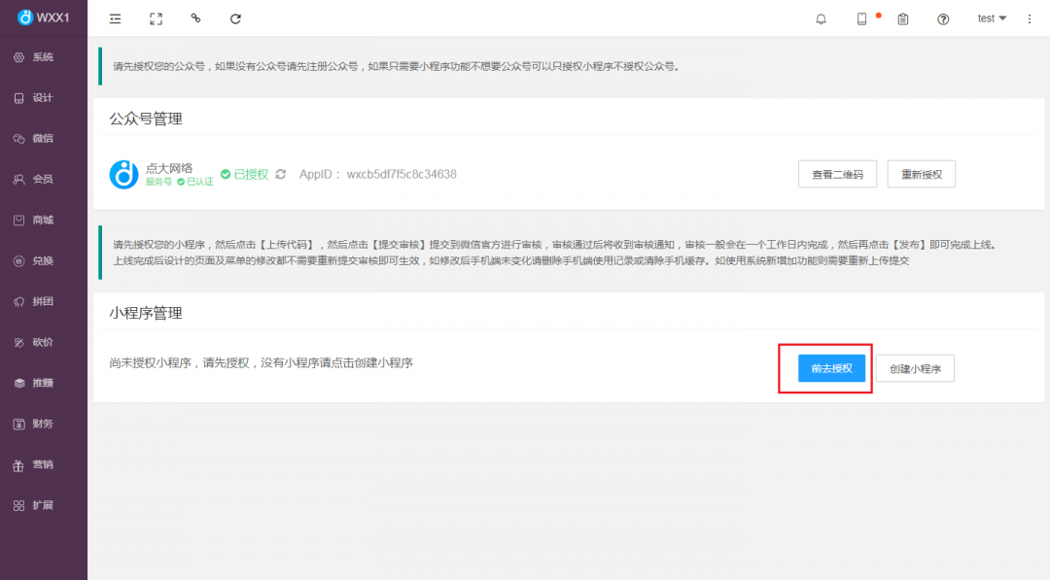Click the notification bell icon
Screen dimensions: 1050x580
pyautogui.click(x=822, y=17)
